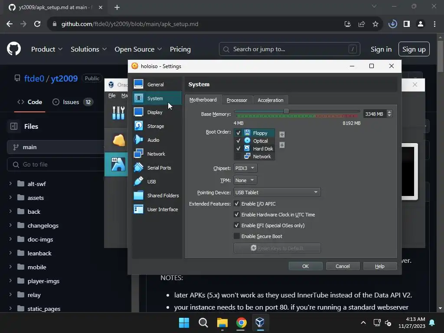Toggle Floppy boot order checkbox

(x=238, y=133)
